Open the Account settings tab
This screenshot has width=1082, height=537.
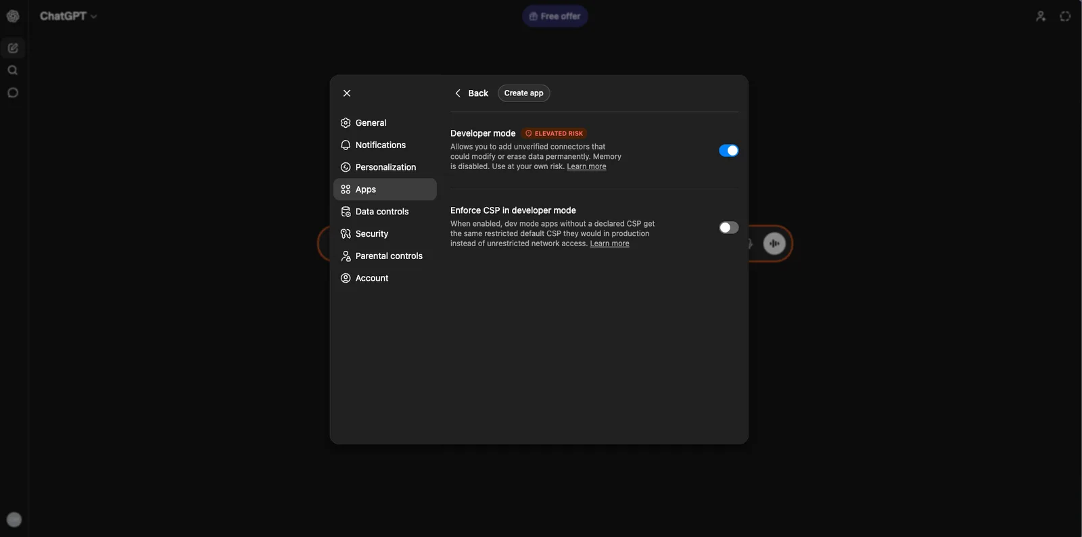(385, 279)
